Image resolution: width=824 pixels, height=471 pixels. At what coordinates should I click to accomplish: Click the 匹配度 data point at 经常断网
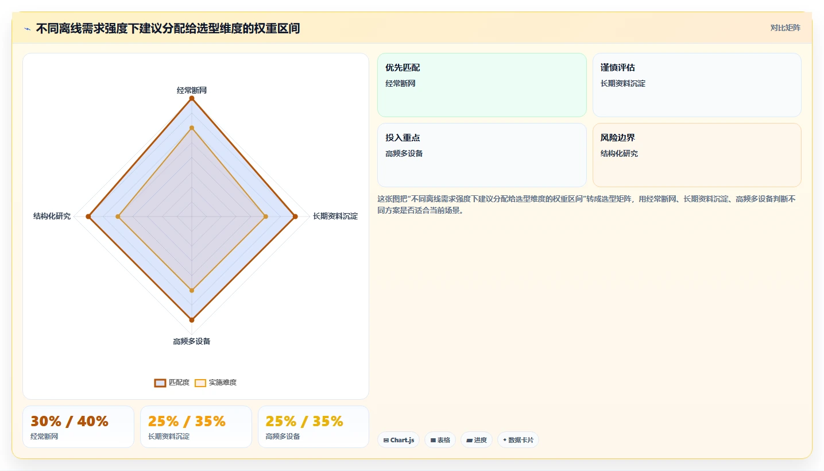tap(192, 99)
